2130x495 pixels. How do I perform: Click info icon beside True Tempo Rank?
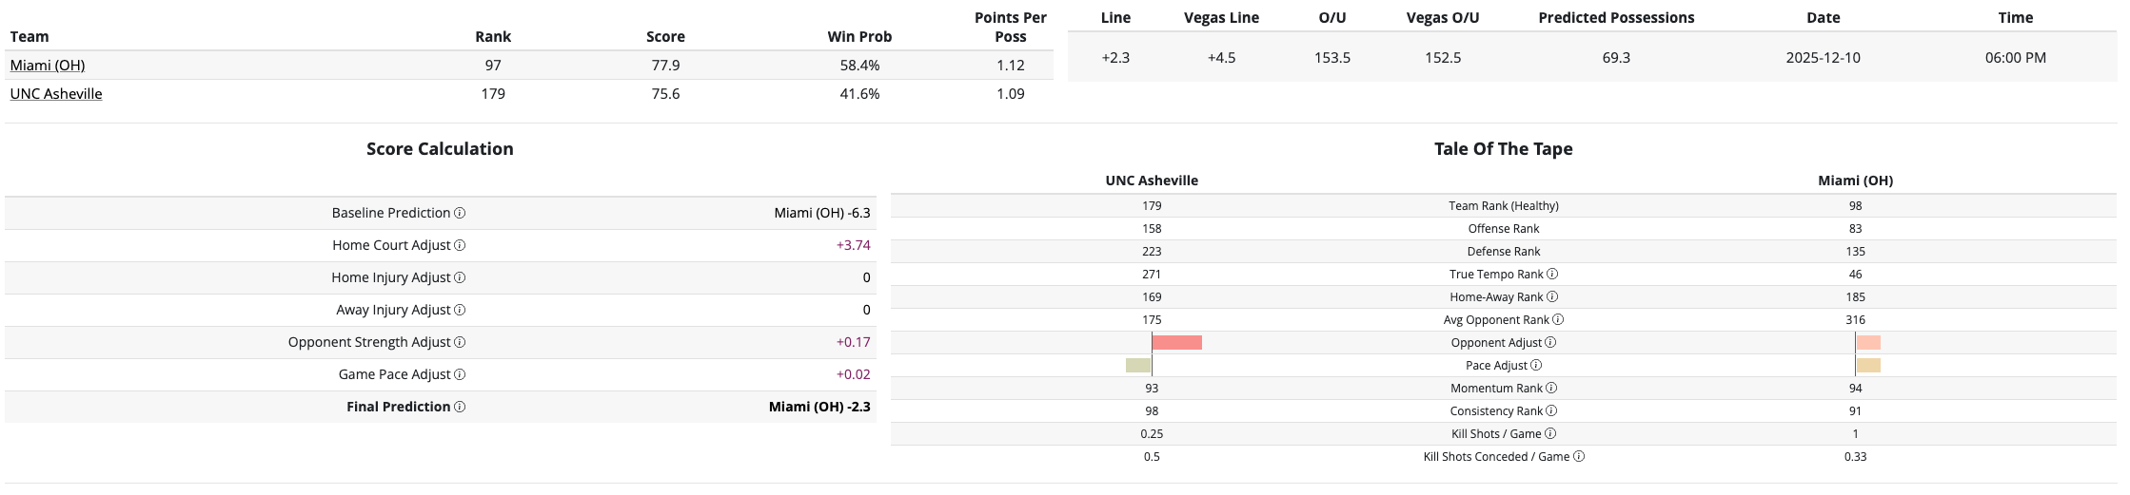point(1552,274)
